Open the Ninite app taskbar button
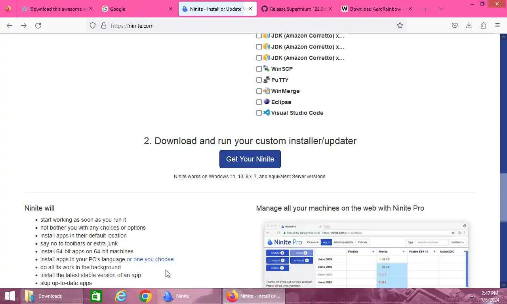The image size is (507, 304). coord(190,296)
